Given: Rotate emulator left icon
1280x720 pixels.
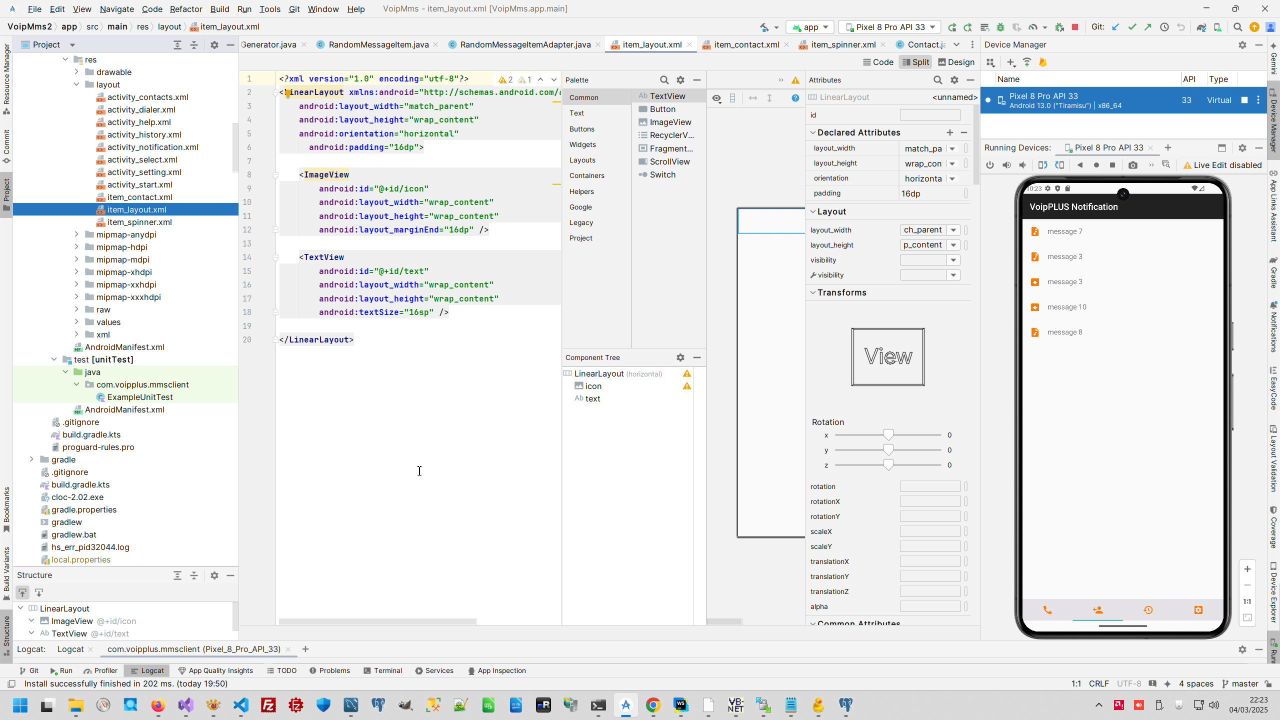Looking at the screenshot, I should point(1042,165).
